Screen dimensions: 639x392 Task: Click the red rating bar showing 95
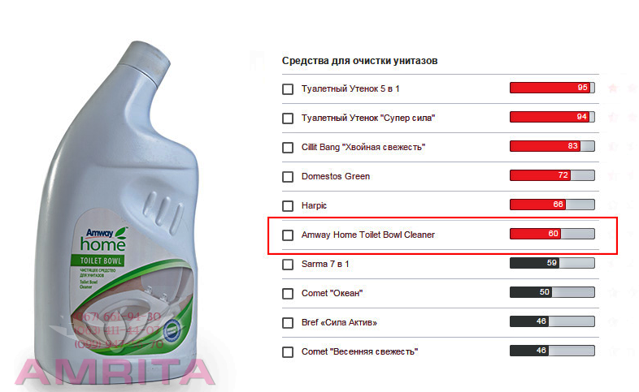(x=551, y=88)
